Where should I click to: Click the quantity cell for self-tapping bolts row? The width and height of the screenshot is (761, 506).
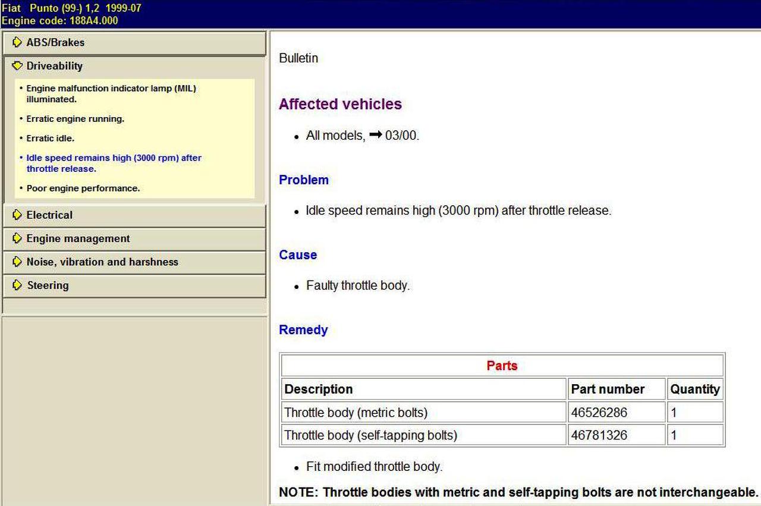pyautogui.click(x=695, y=435)
